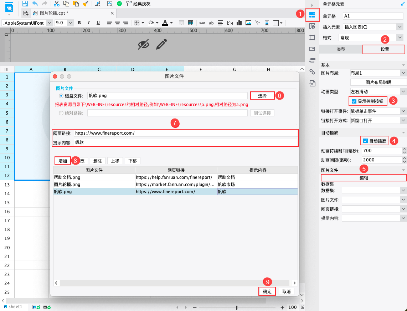407x311 pixels.
Task: Uncheck the 自动播放 checkbox
Action: pyautogui.click(x=365, y=141)
